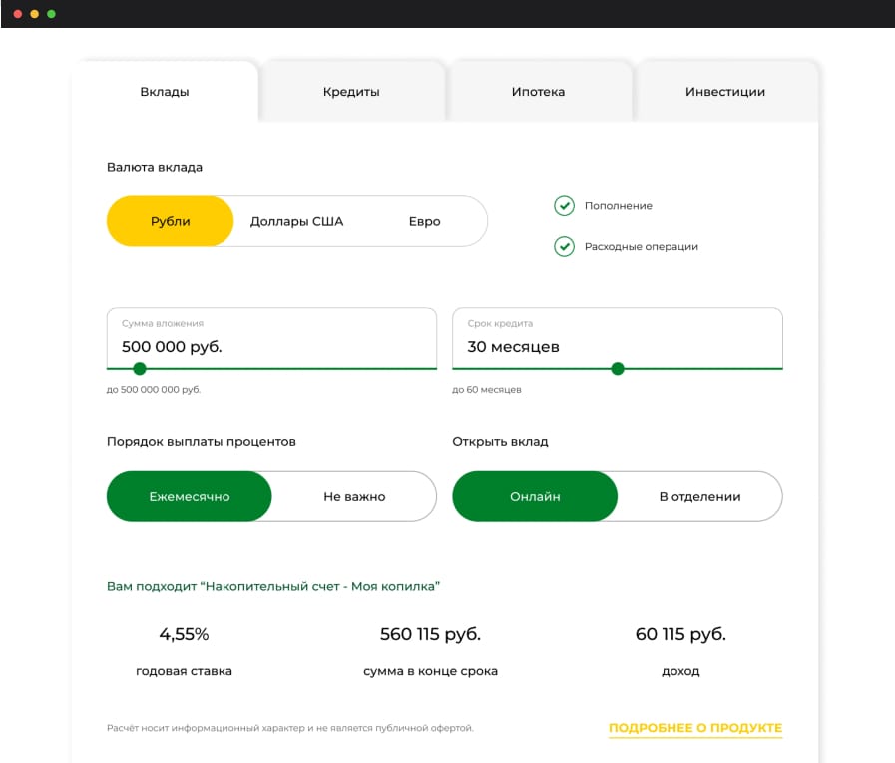Click the red window close dot
895x763 pixels.
[x=17, y=14]
